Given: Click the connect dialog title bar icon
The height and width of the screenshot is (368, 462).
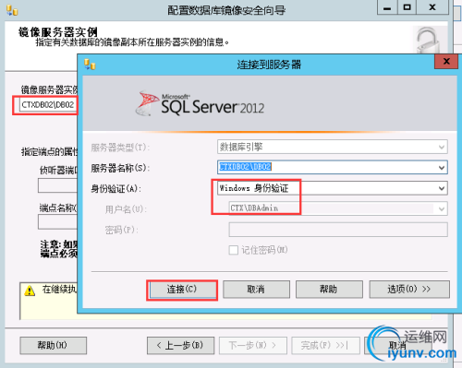Looking at the screenshot, I should pyautogui.click(x=90, y=65).
